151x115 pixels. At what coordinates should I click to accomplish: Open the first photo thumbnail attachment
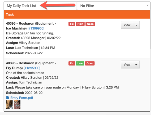9,104
